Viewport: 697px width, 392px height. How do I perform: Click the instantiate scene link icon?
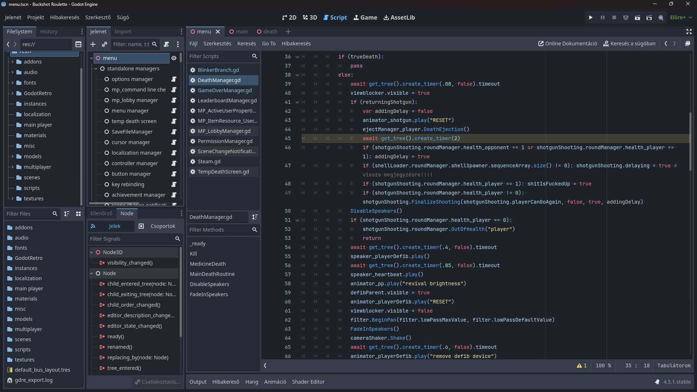pos(105,44)
